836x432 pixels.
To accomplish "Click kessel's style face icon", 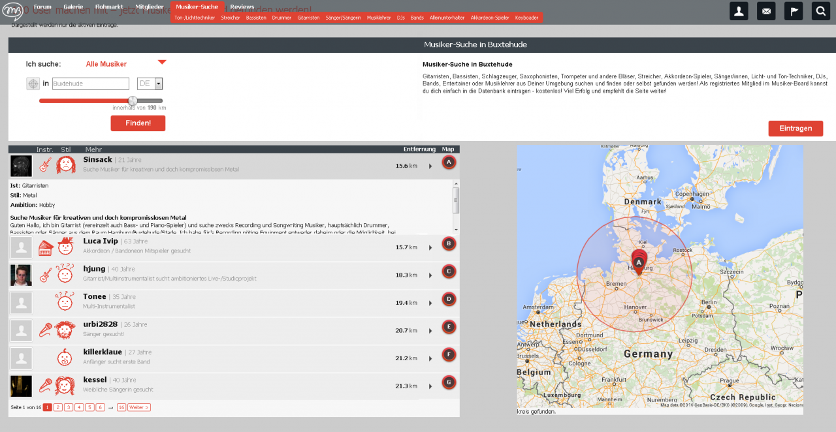I will pyautogui.click(x=65, y=385).
